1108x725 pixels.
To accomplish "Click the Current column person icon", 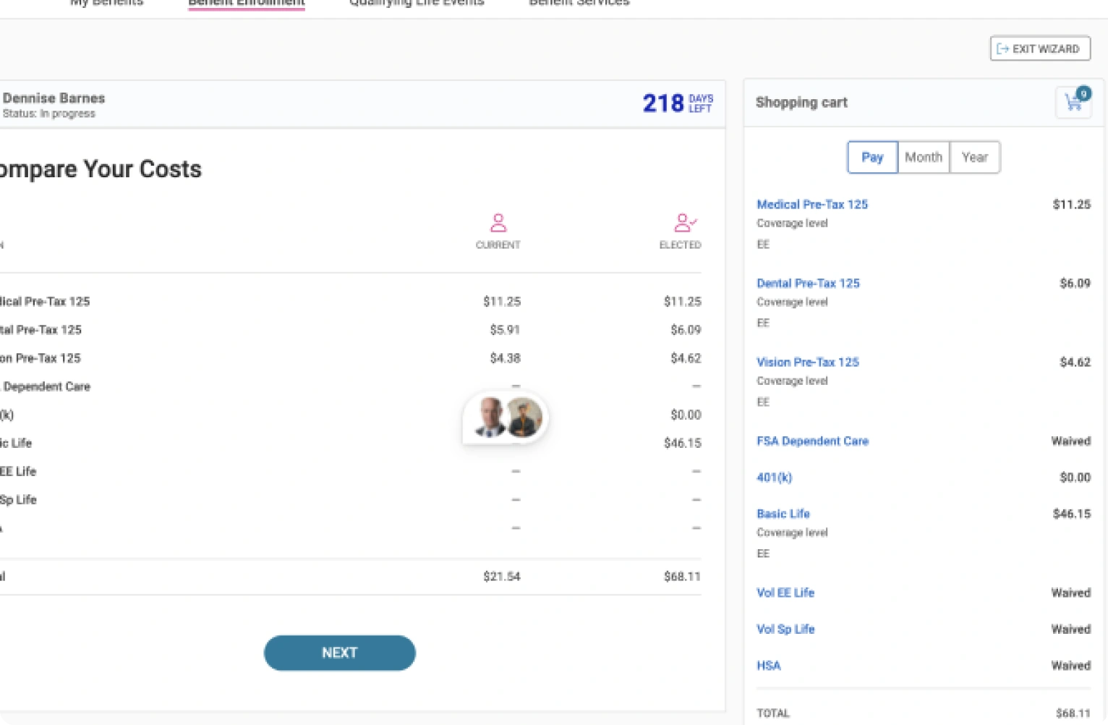I will 498,222.
